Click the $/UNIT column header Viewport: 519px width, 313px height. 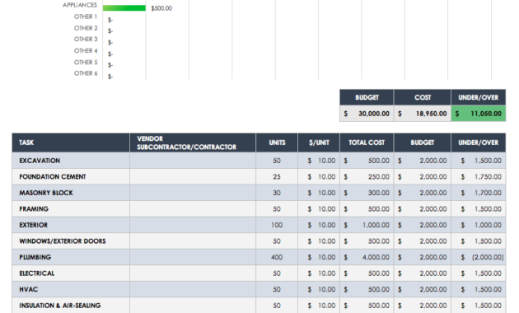click(319, 142)
